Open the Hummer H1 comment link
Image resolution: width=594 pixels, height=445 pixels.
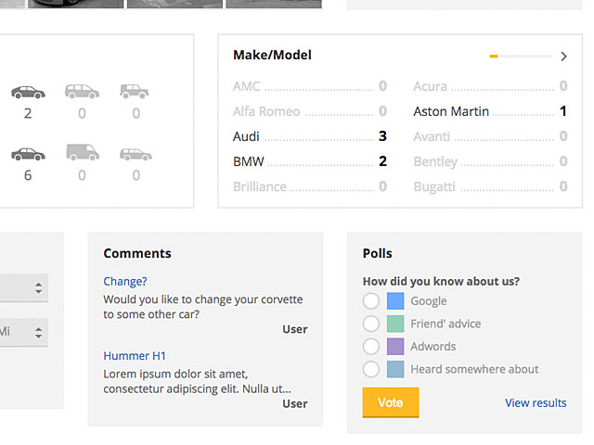pyautogui.click(x=135, y=356)
